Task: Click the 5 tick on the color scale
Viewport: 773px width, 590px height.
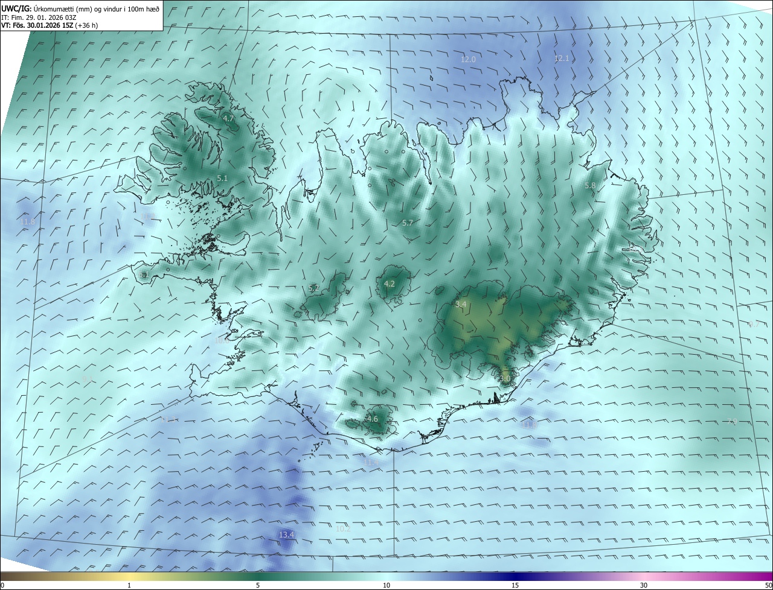Action: pyautogui.click(x=258, y=585)
